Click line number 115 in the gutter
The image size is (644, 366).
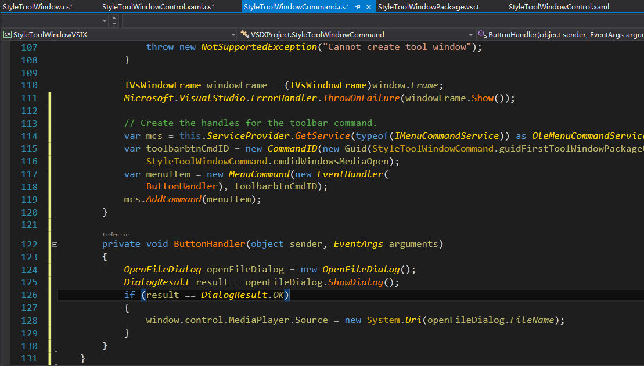point(29,149)
